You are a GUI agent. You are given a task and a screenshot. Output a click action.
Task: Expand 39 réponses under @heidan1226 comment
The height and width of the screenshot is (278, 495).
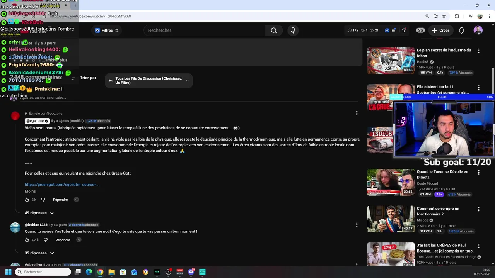tap(39, 253)
